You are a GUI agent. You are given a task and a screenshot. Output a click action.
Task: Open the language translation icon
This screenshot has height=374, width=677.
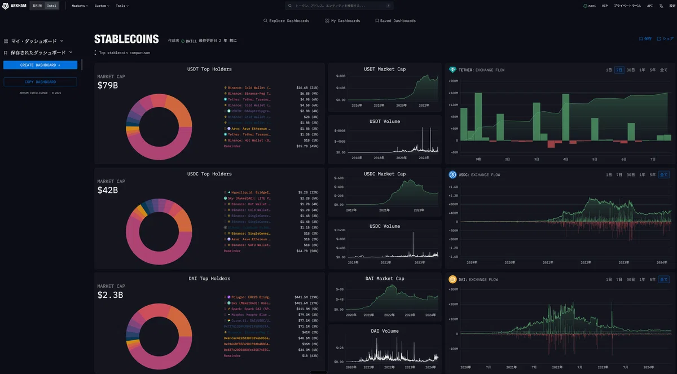661,6
